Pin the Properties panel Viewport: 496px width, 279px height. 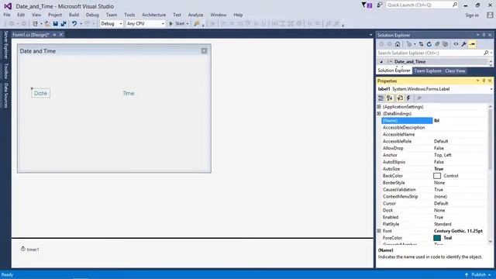[484, 81]
